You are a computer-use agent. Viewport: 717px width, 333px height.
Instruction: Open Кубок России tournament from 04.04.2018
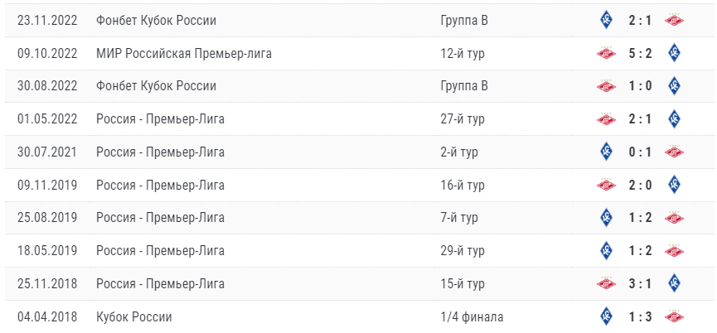point(134,316)
